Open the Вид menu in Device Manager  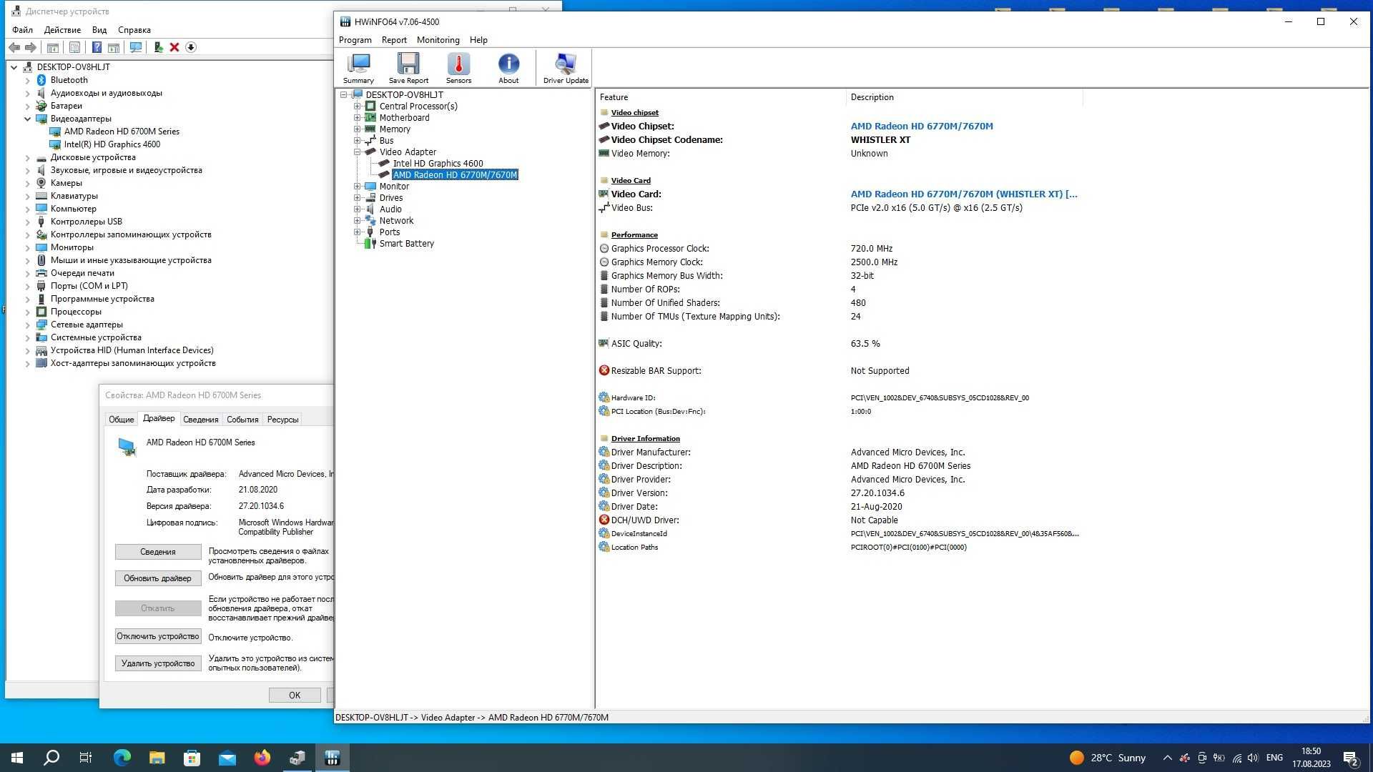click(99, 30)
